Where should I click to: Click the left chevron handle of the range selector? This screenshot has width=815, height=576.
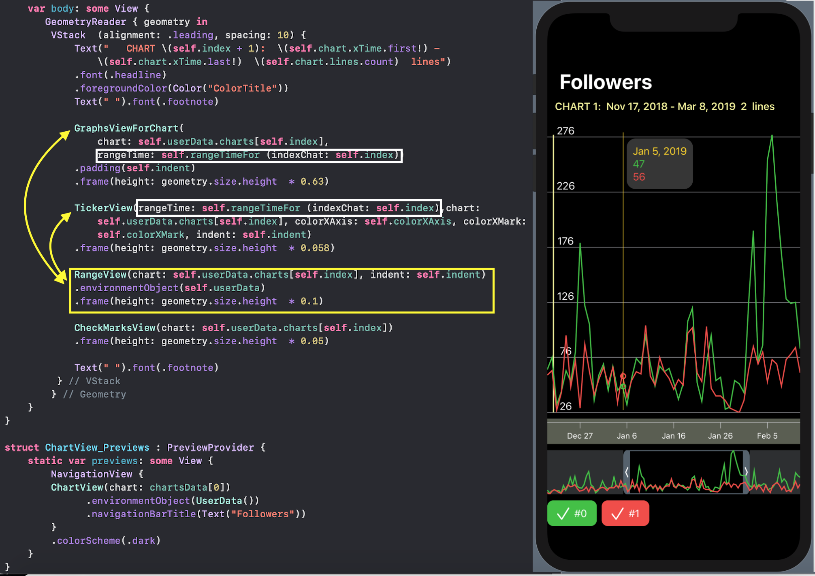pyautogui.click(x=627, y=472)
